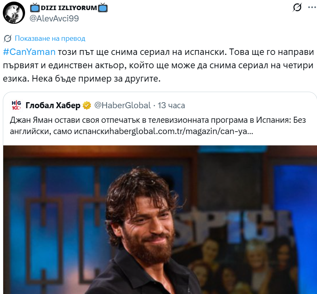317x294 pixels.
Task: Open the @HaberGlobal handle in quoted tweet
Action: click(x=122, y=105)
